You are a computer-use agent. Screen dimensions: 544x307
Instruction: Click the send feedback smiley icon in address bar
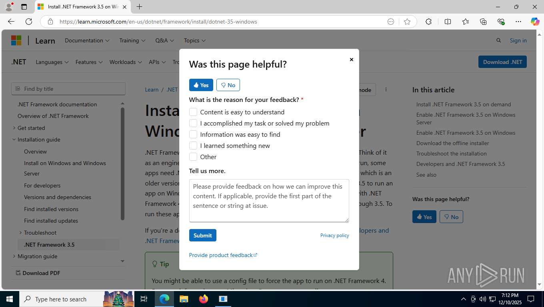[391, 22]
